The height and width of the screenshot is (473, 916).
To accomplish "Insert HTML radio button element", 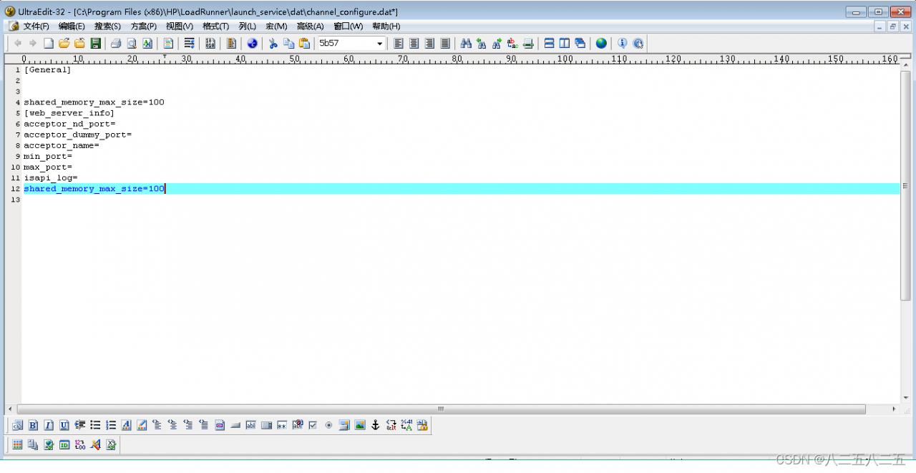I will click(x=328, y=425).
